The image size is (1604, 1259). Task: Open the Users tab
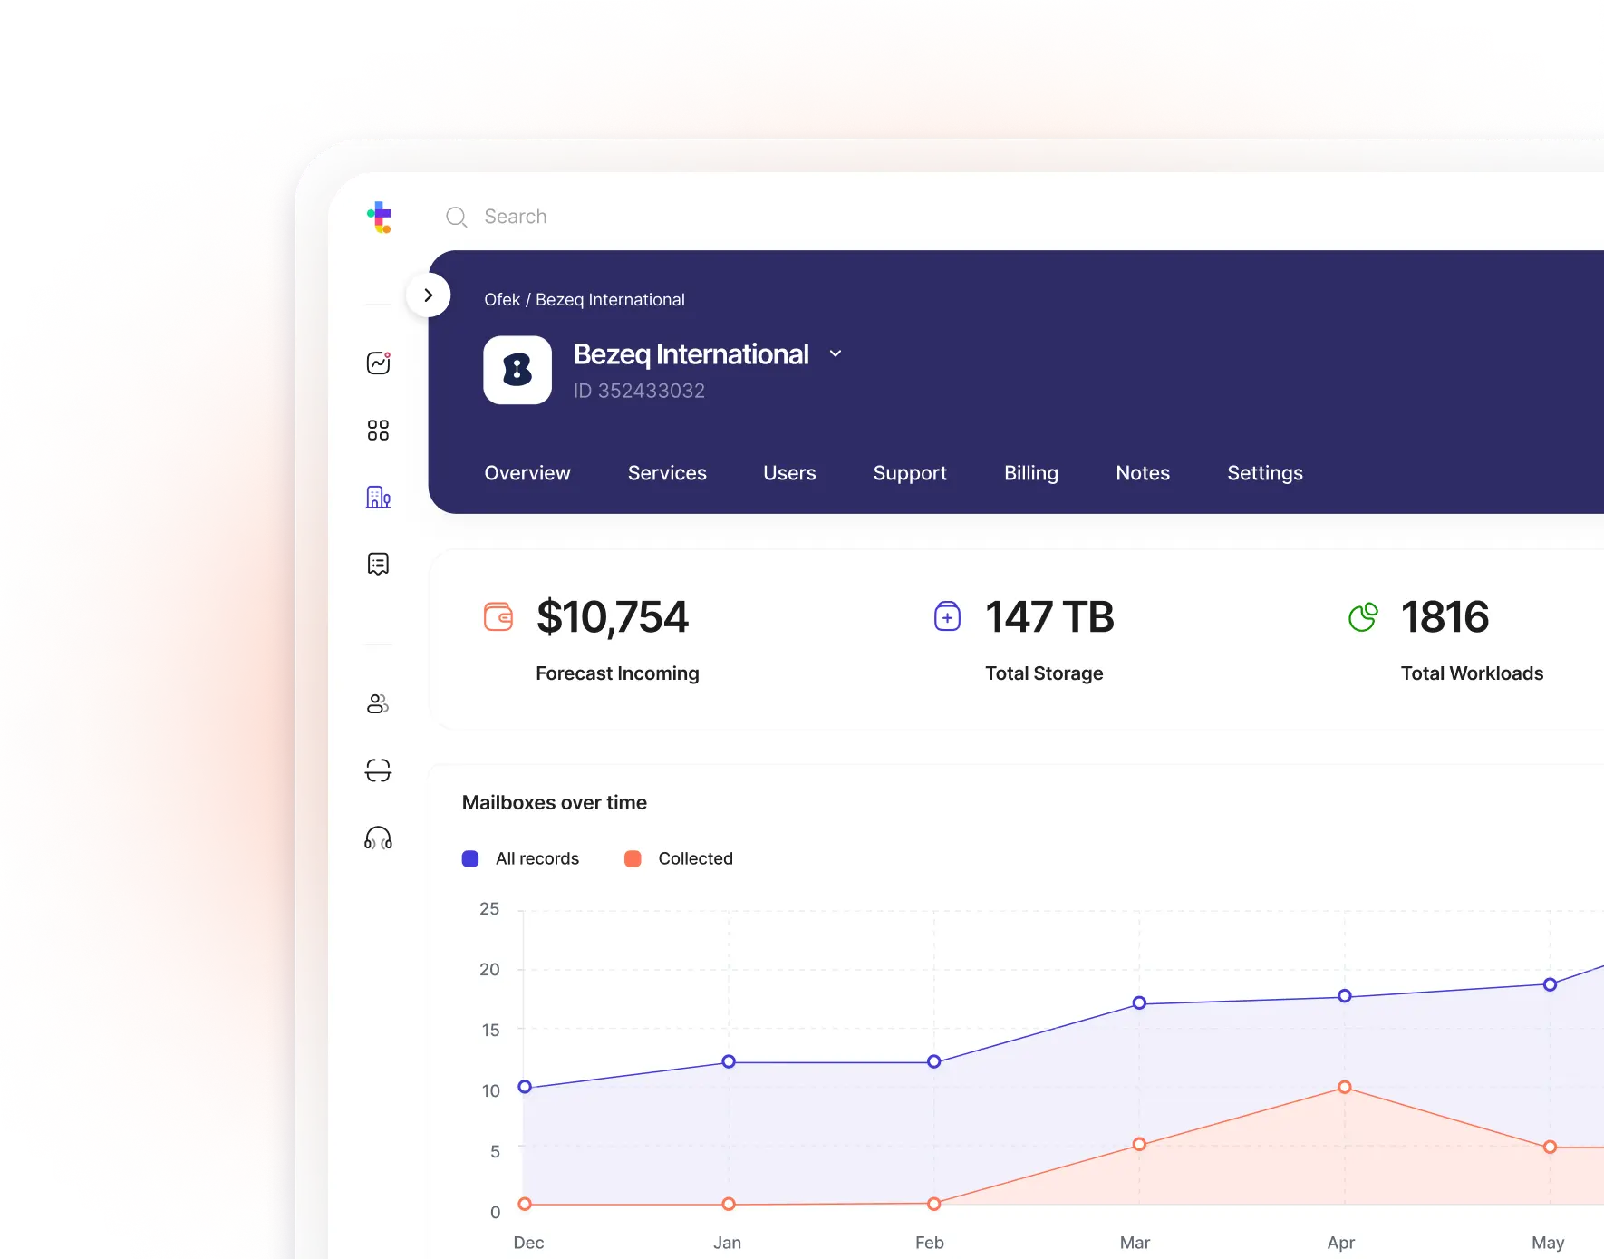[789, 473]
